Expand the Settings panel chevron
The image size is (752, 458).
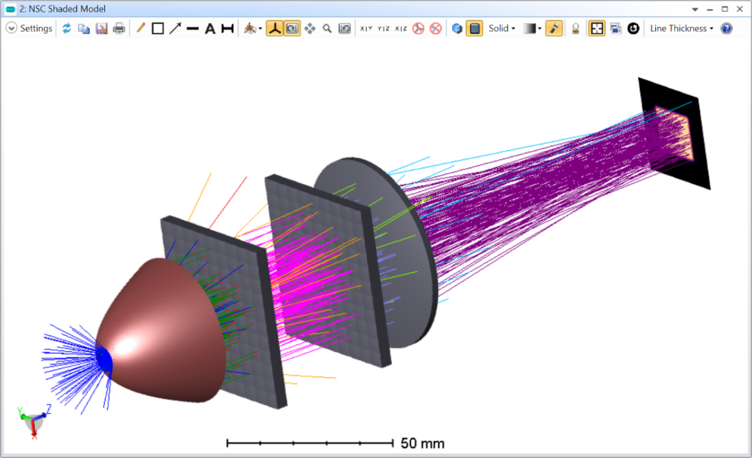[11, 28]
